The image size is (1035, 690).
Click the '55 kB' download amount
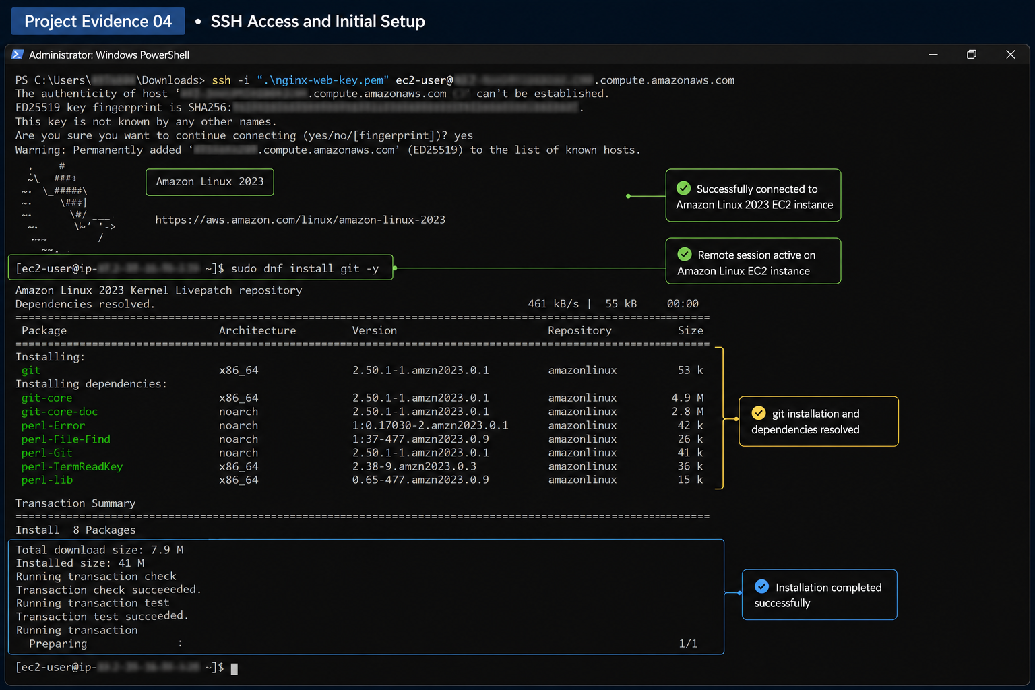coord(621,304)
